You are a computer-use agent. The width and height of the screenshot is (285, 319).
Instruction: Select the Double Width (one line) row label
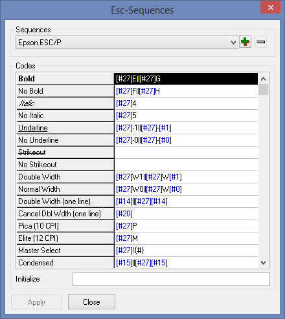point(65,201)
